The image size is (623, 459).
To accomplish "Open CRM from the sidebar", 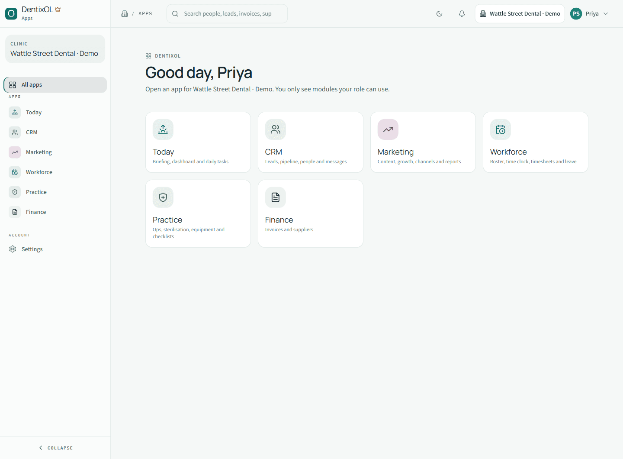I will 55,133.
